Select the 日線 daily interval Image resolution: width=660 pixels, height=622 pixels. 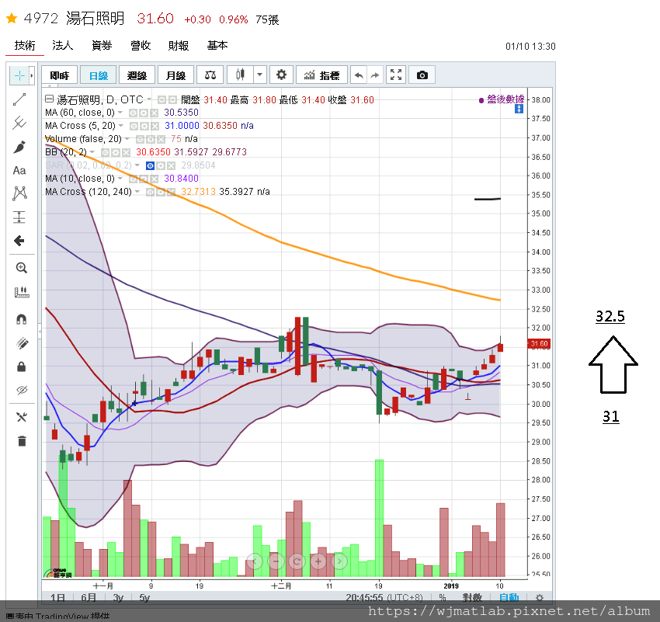click(x=98, y=75)
